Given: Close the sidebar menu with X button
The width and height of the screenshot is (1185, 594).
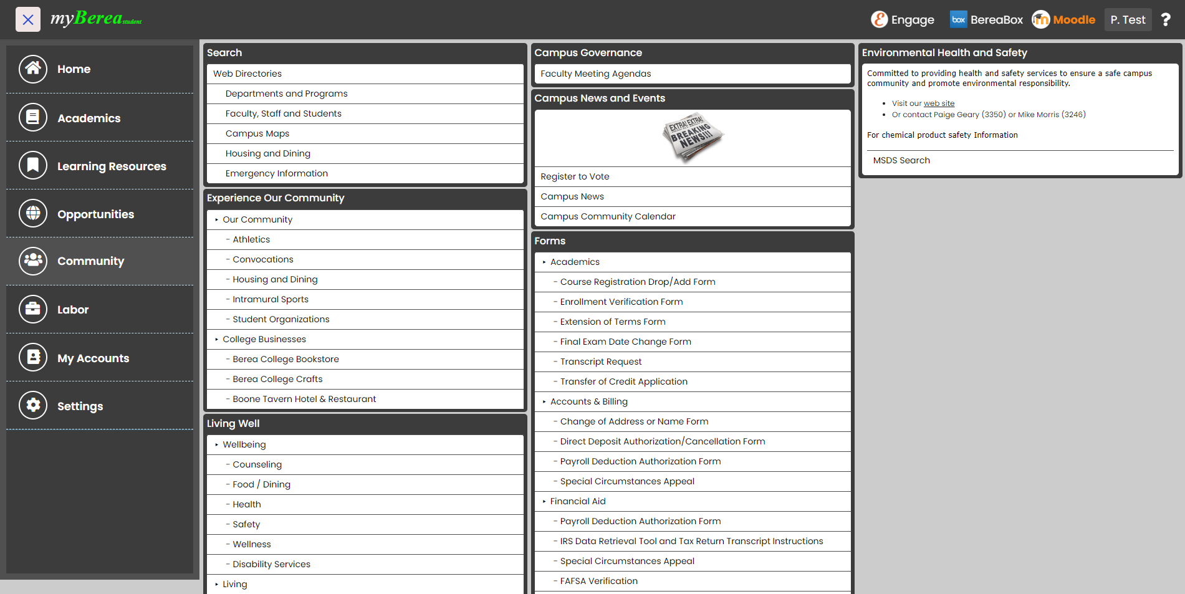Looking at the screenshot, I should click(x=28, y=20).
